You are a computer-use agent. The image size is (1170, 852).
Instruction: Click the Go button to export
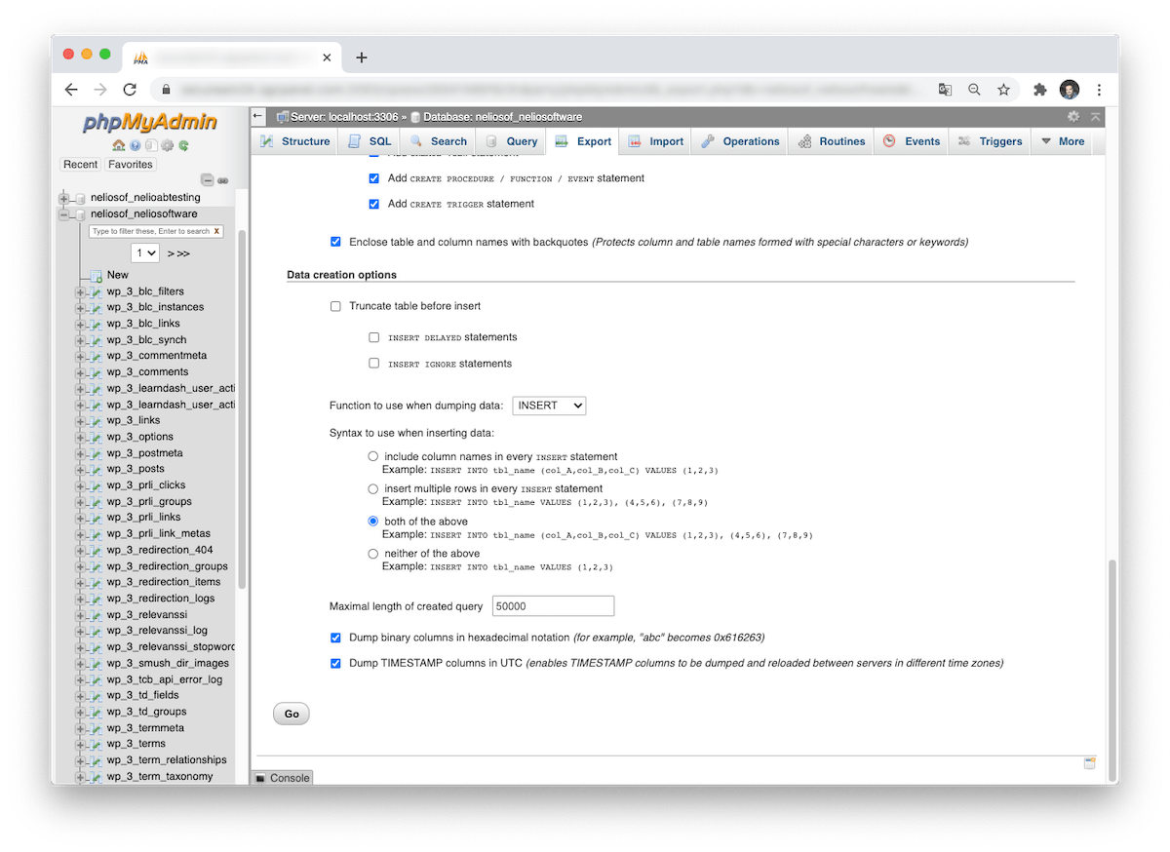(x=292, y=714)
